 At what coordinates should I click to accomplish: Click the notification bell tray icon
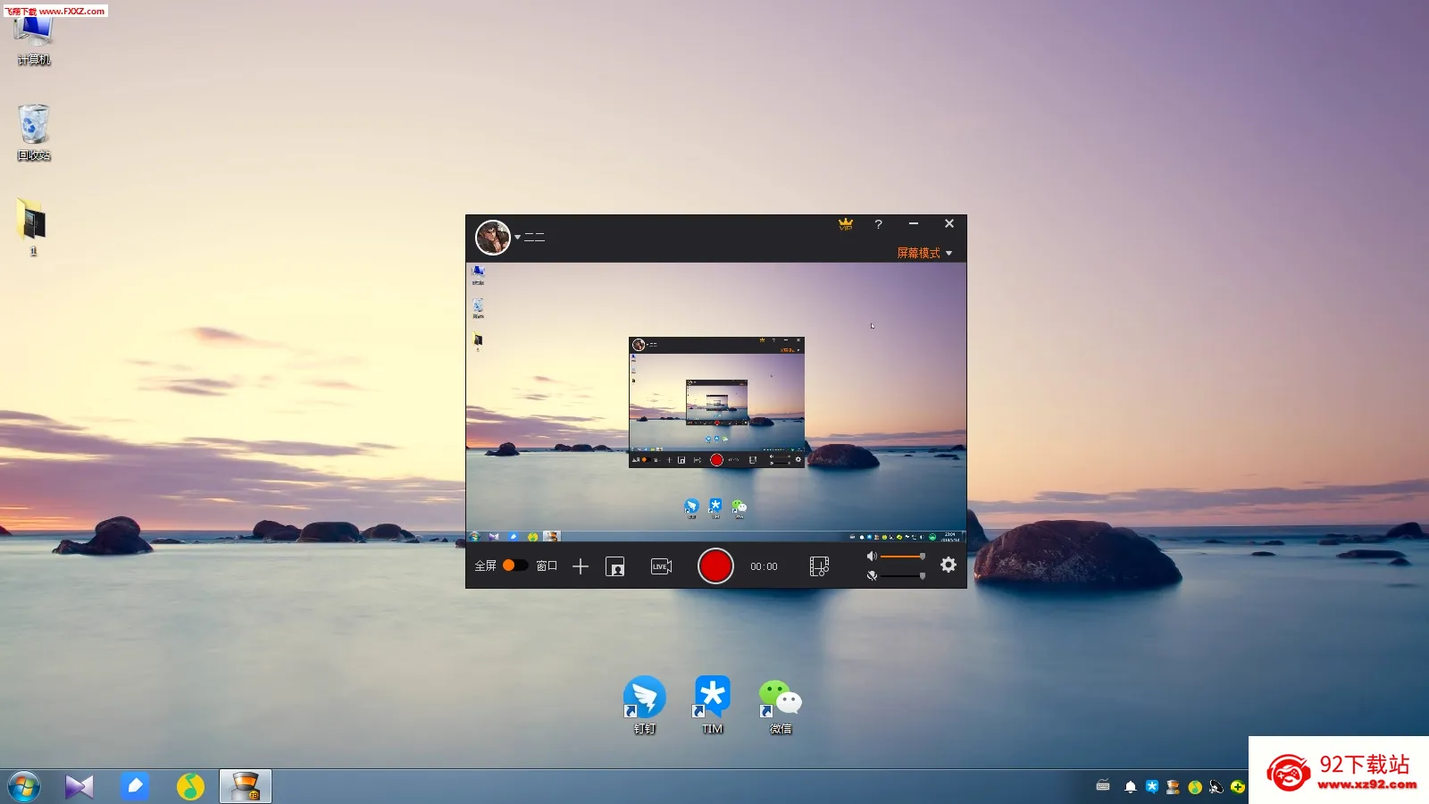click(x=1130, y=787)
